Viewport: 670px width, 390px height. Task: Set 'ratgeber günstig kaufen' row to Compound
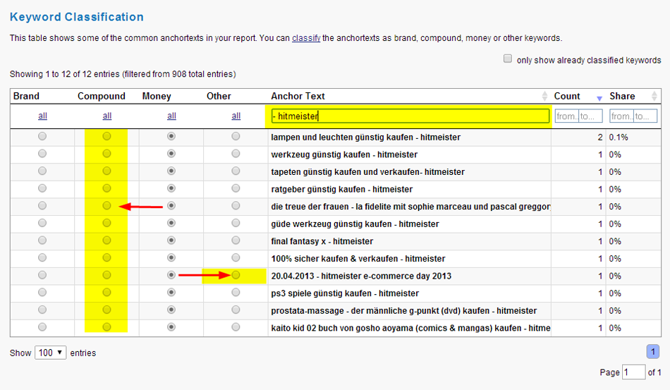(x=106, y=188)
